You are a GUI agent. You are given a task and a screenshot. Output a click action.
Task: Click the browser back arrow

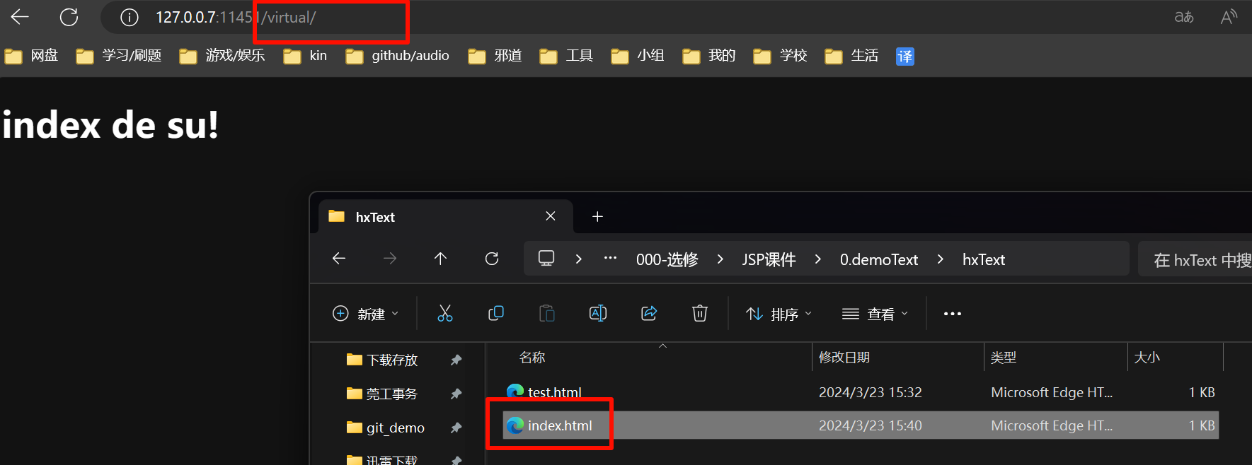(x=20, y=17)
